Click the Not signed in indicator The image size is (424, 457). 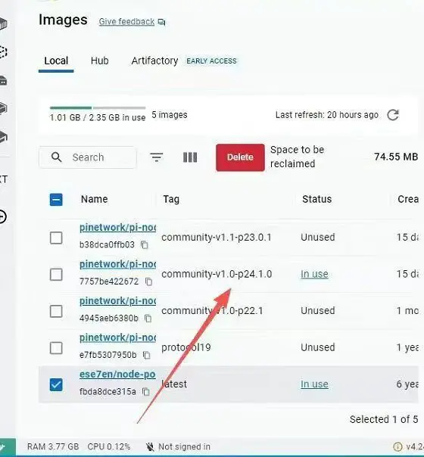178,447
